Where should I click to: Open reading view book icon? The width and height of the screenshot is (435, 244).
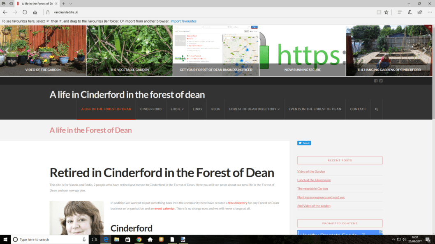(x=379, y=12)
